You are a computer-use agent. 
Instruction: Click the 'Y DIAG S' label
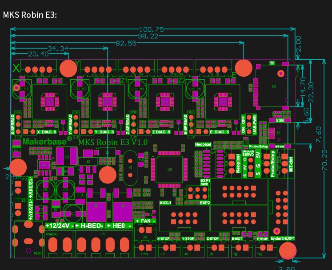pos(104,132)
